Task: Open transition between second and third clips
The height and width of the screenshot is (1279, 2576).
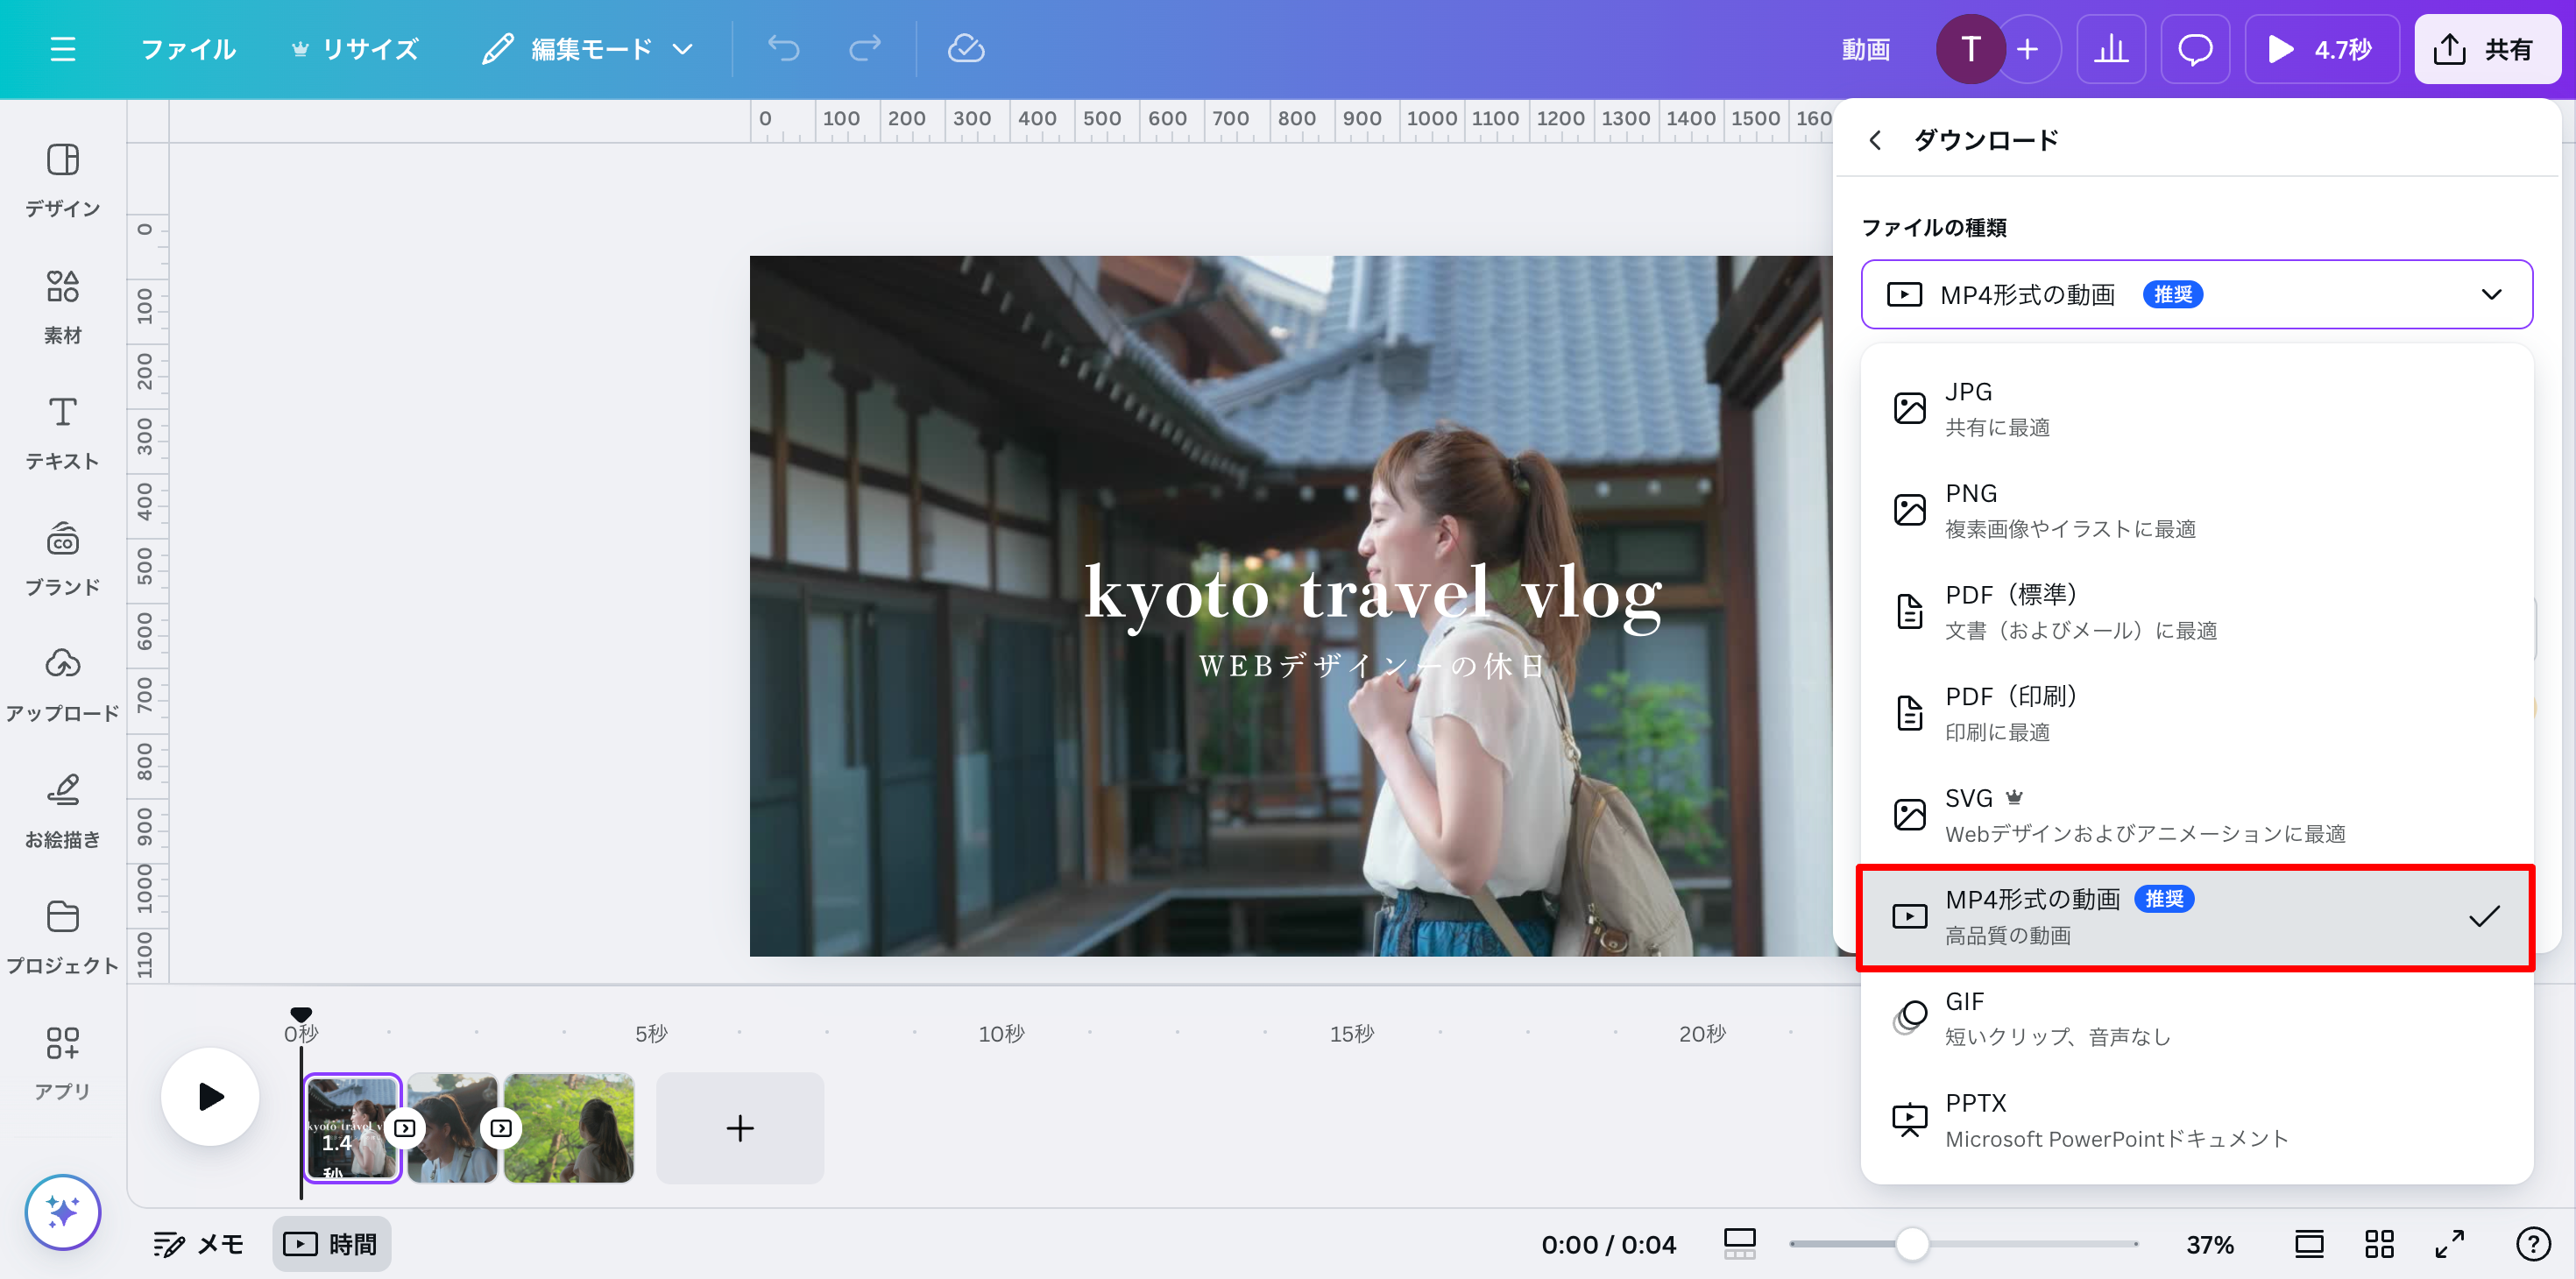Action: pyautogui.click(x=501, y=1128)
